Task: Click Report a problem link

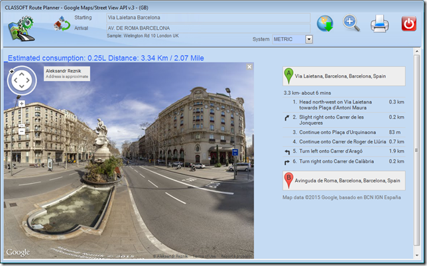Action: tap(237, 256)
